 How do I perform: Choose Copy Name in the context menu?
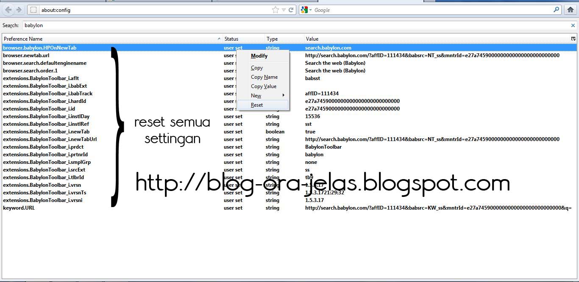[x=263, y=77]
